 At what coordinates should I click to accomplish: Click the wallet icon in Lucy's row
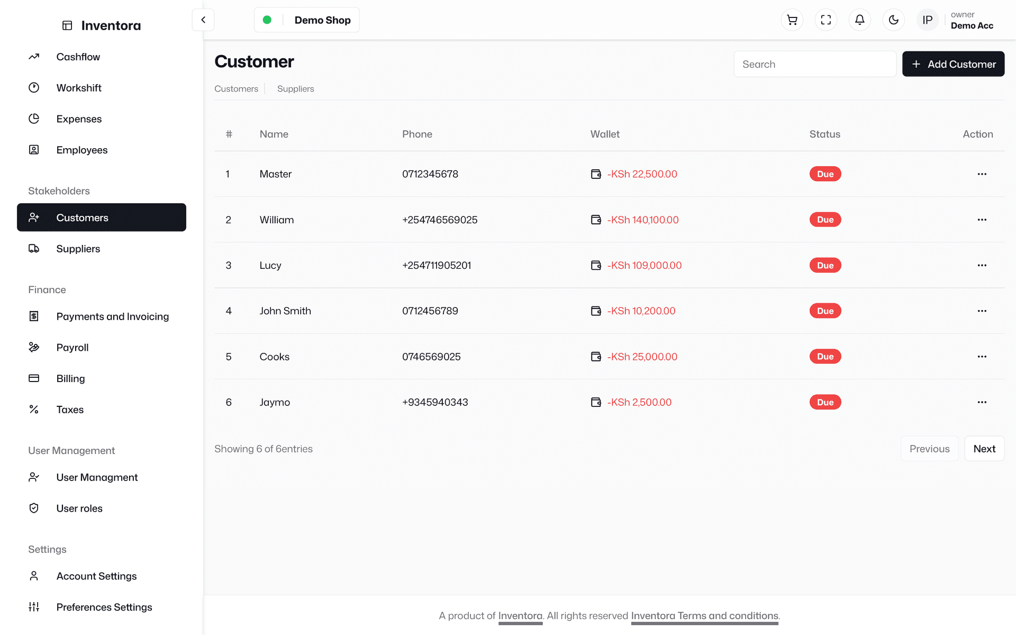pos(596,265)
